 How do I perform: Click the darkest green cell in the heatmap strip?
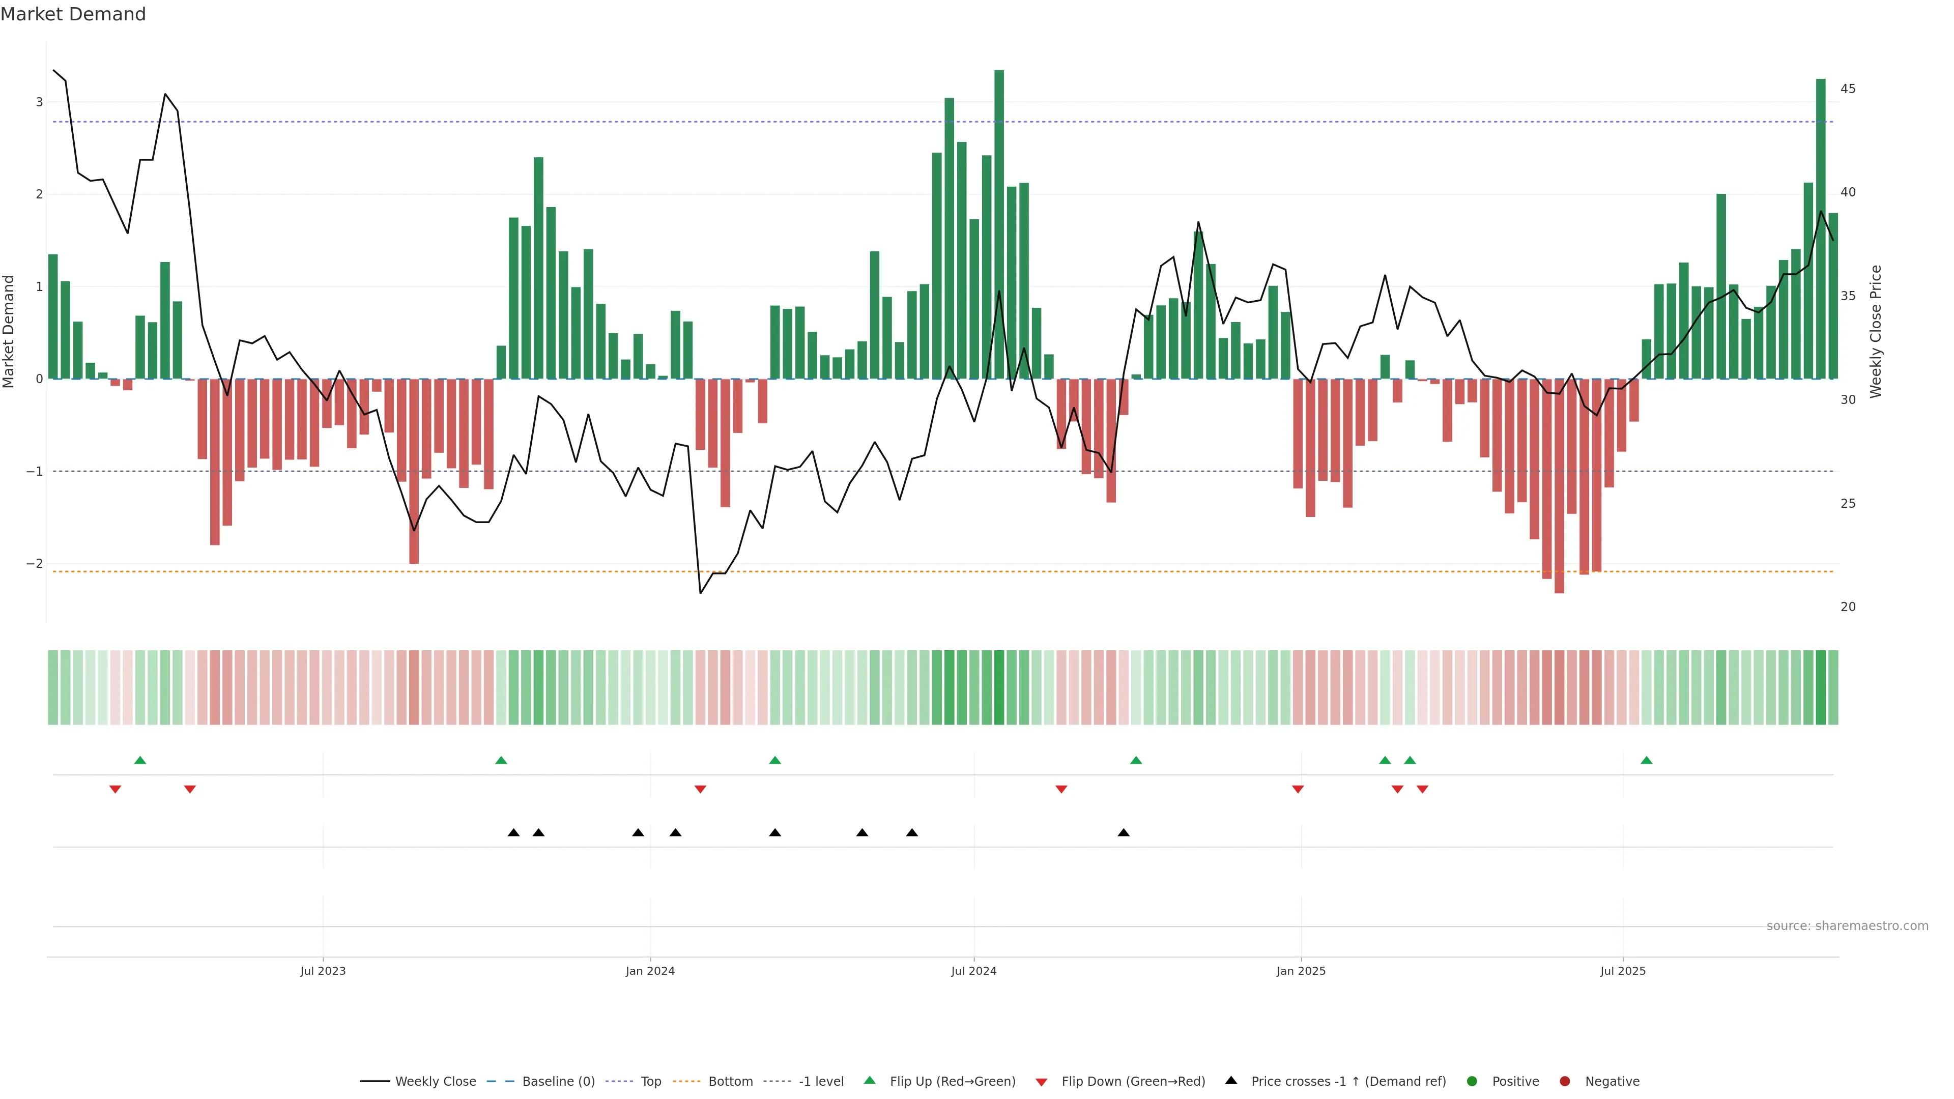[999, 687]
